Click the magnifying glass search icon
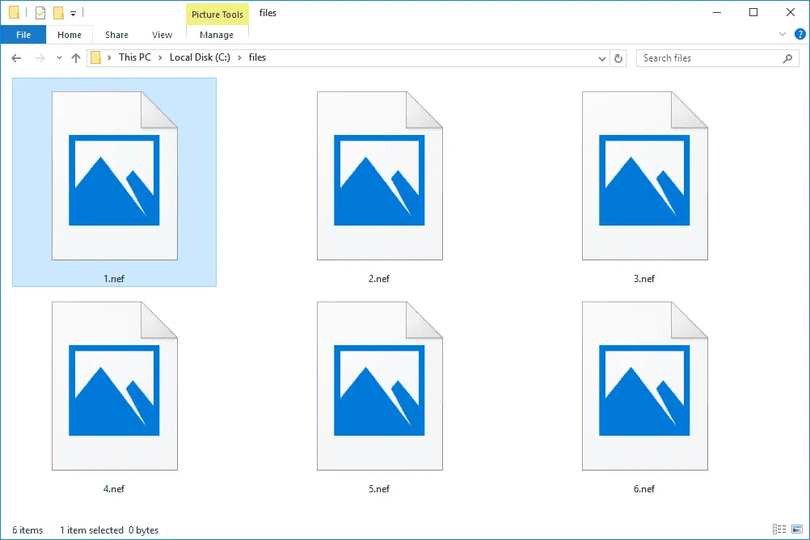The image size is (810, 540). (788, 58)
